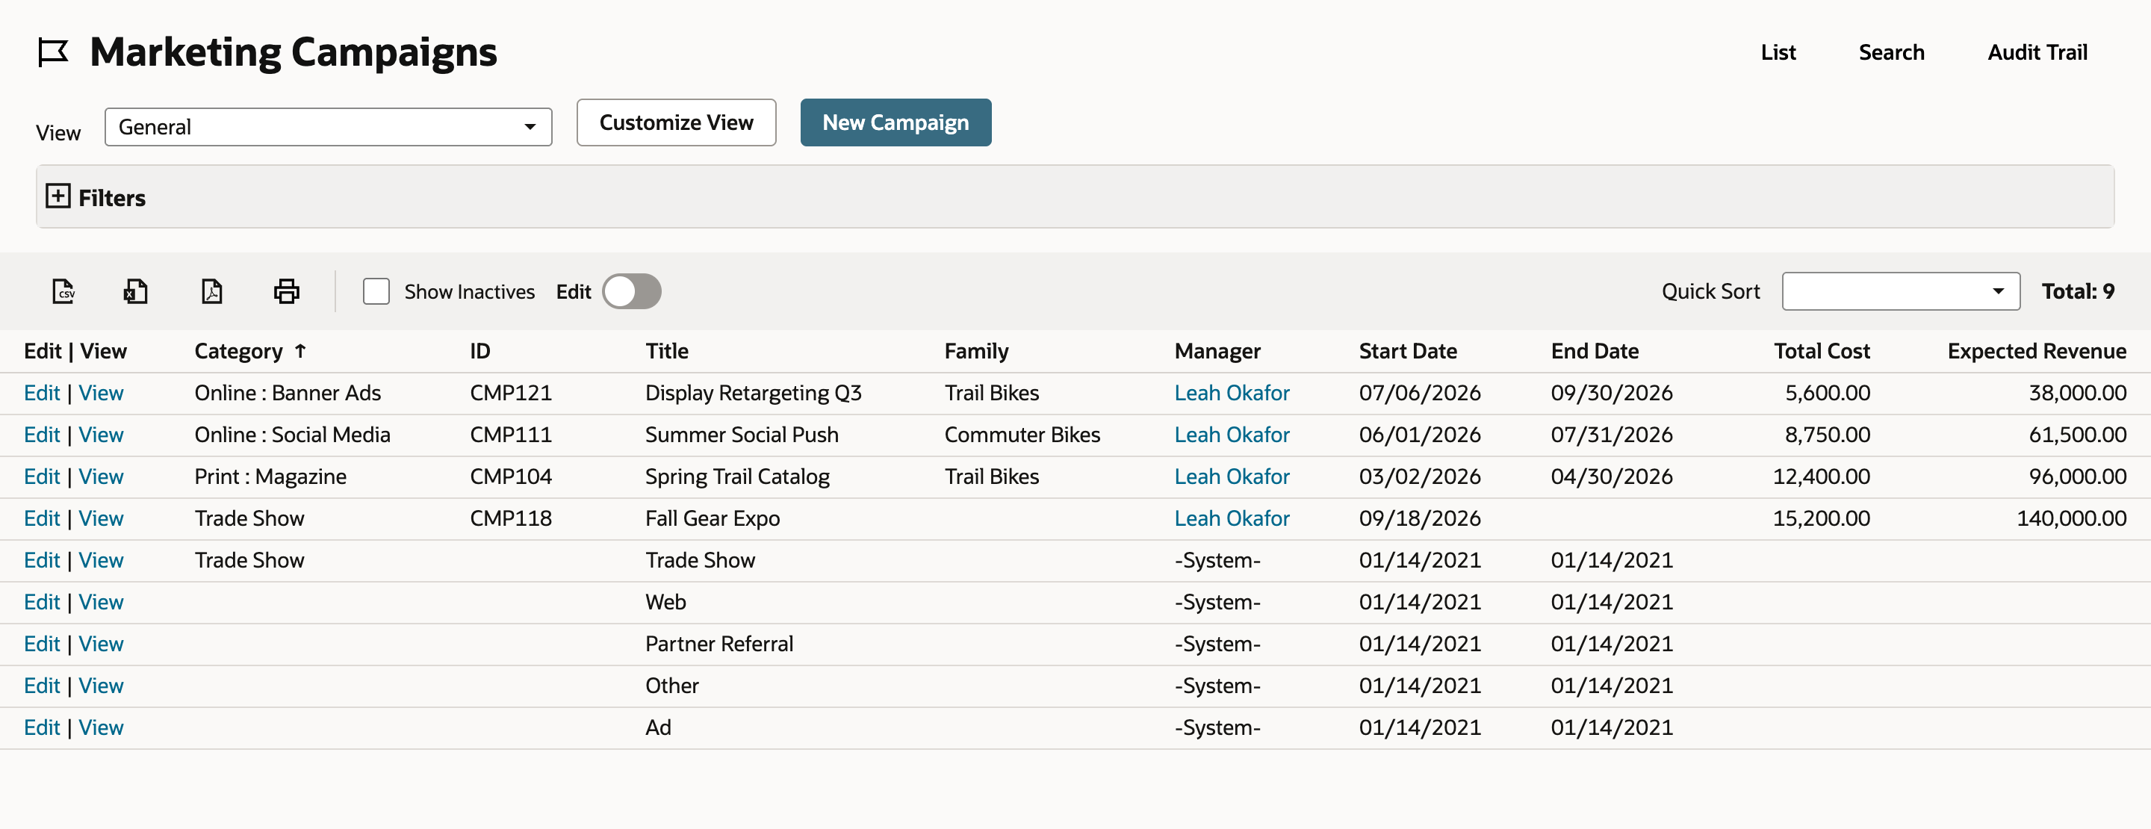Sort by the Expected Revenue column header
Viewport: 2151px width, 829px height.
(2037, 352)
